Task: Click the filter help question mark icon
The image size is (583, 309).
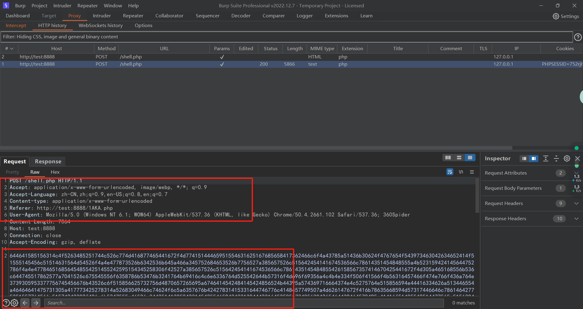Action: coord(578,37)
